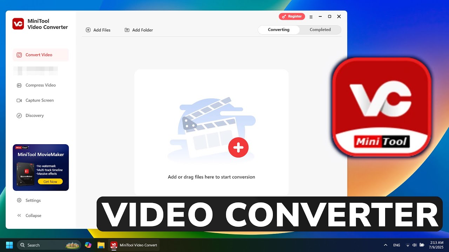Maximize the MiniTool Video Converter window

329,16
